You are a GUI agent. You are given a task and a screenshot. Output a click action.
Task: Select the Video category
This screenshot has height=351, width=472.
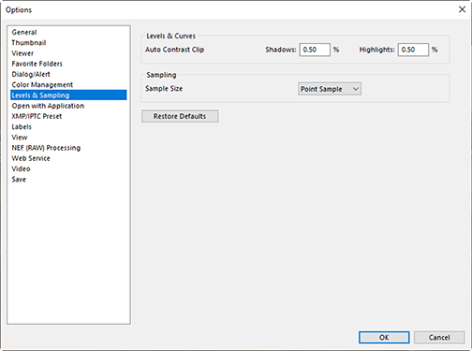[21, 168]
